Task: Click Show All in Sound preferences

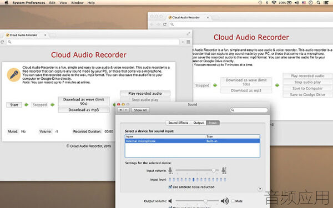Action: pyautogui.click(x=140, y=110)
